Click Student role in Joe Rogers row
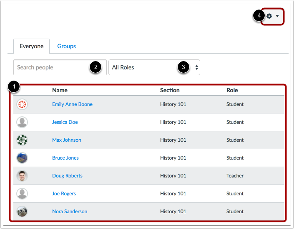This screenshot has width=294, height=229. click(235, 194)
